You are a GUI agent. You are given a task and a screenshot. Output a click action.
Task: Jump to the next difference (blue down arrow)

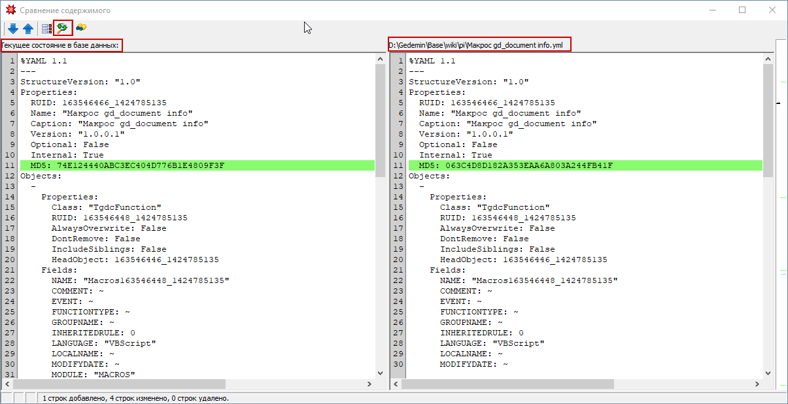tap(13, 28)
